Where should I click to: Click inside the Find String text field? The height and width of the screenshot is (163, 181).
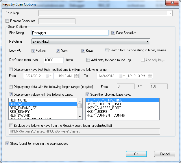[69, 33]
